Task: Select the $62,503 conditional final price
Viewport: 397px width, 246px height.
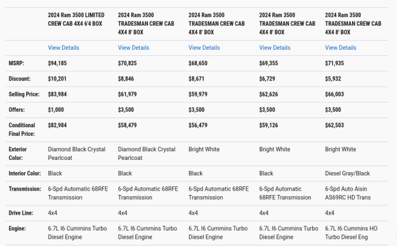Action: click(334, 125)
